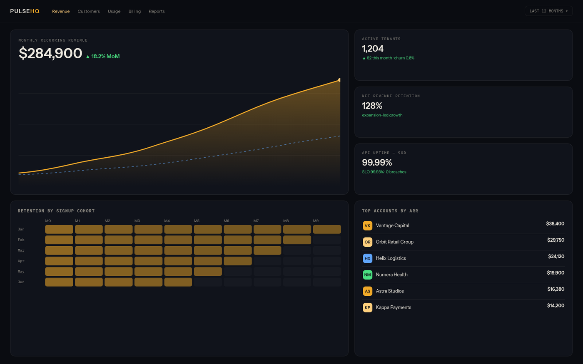Click the Jun cohort row label
The image size is (583, 364).
click(21, 282)
